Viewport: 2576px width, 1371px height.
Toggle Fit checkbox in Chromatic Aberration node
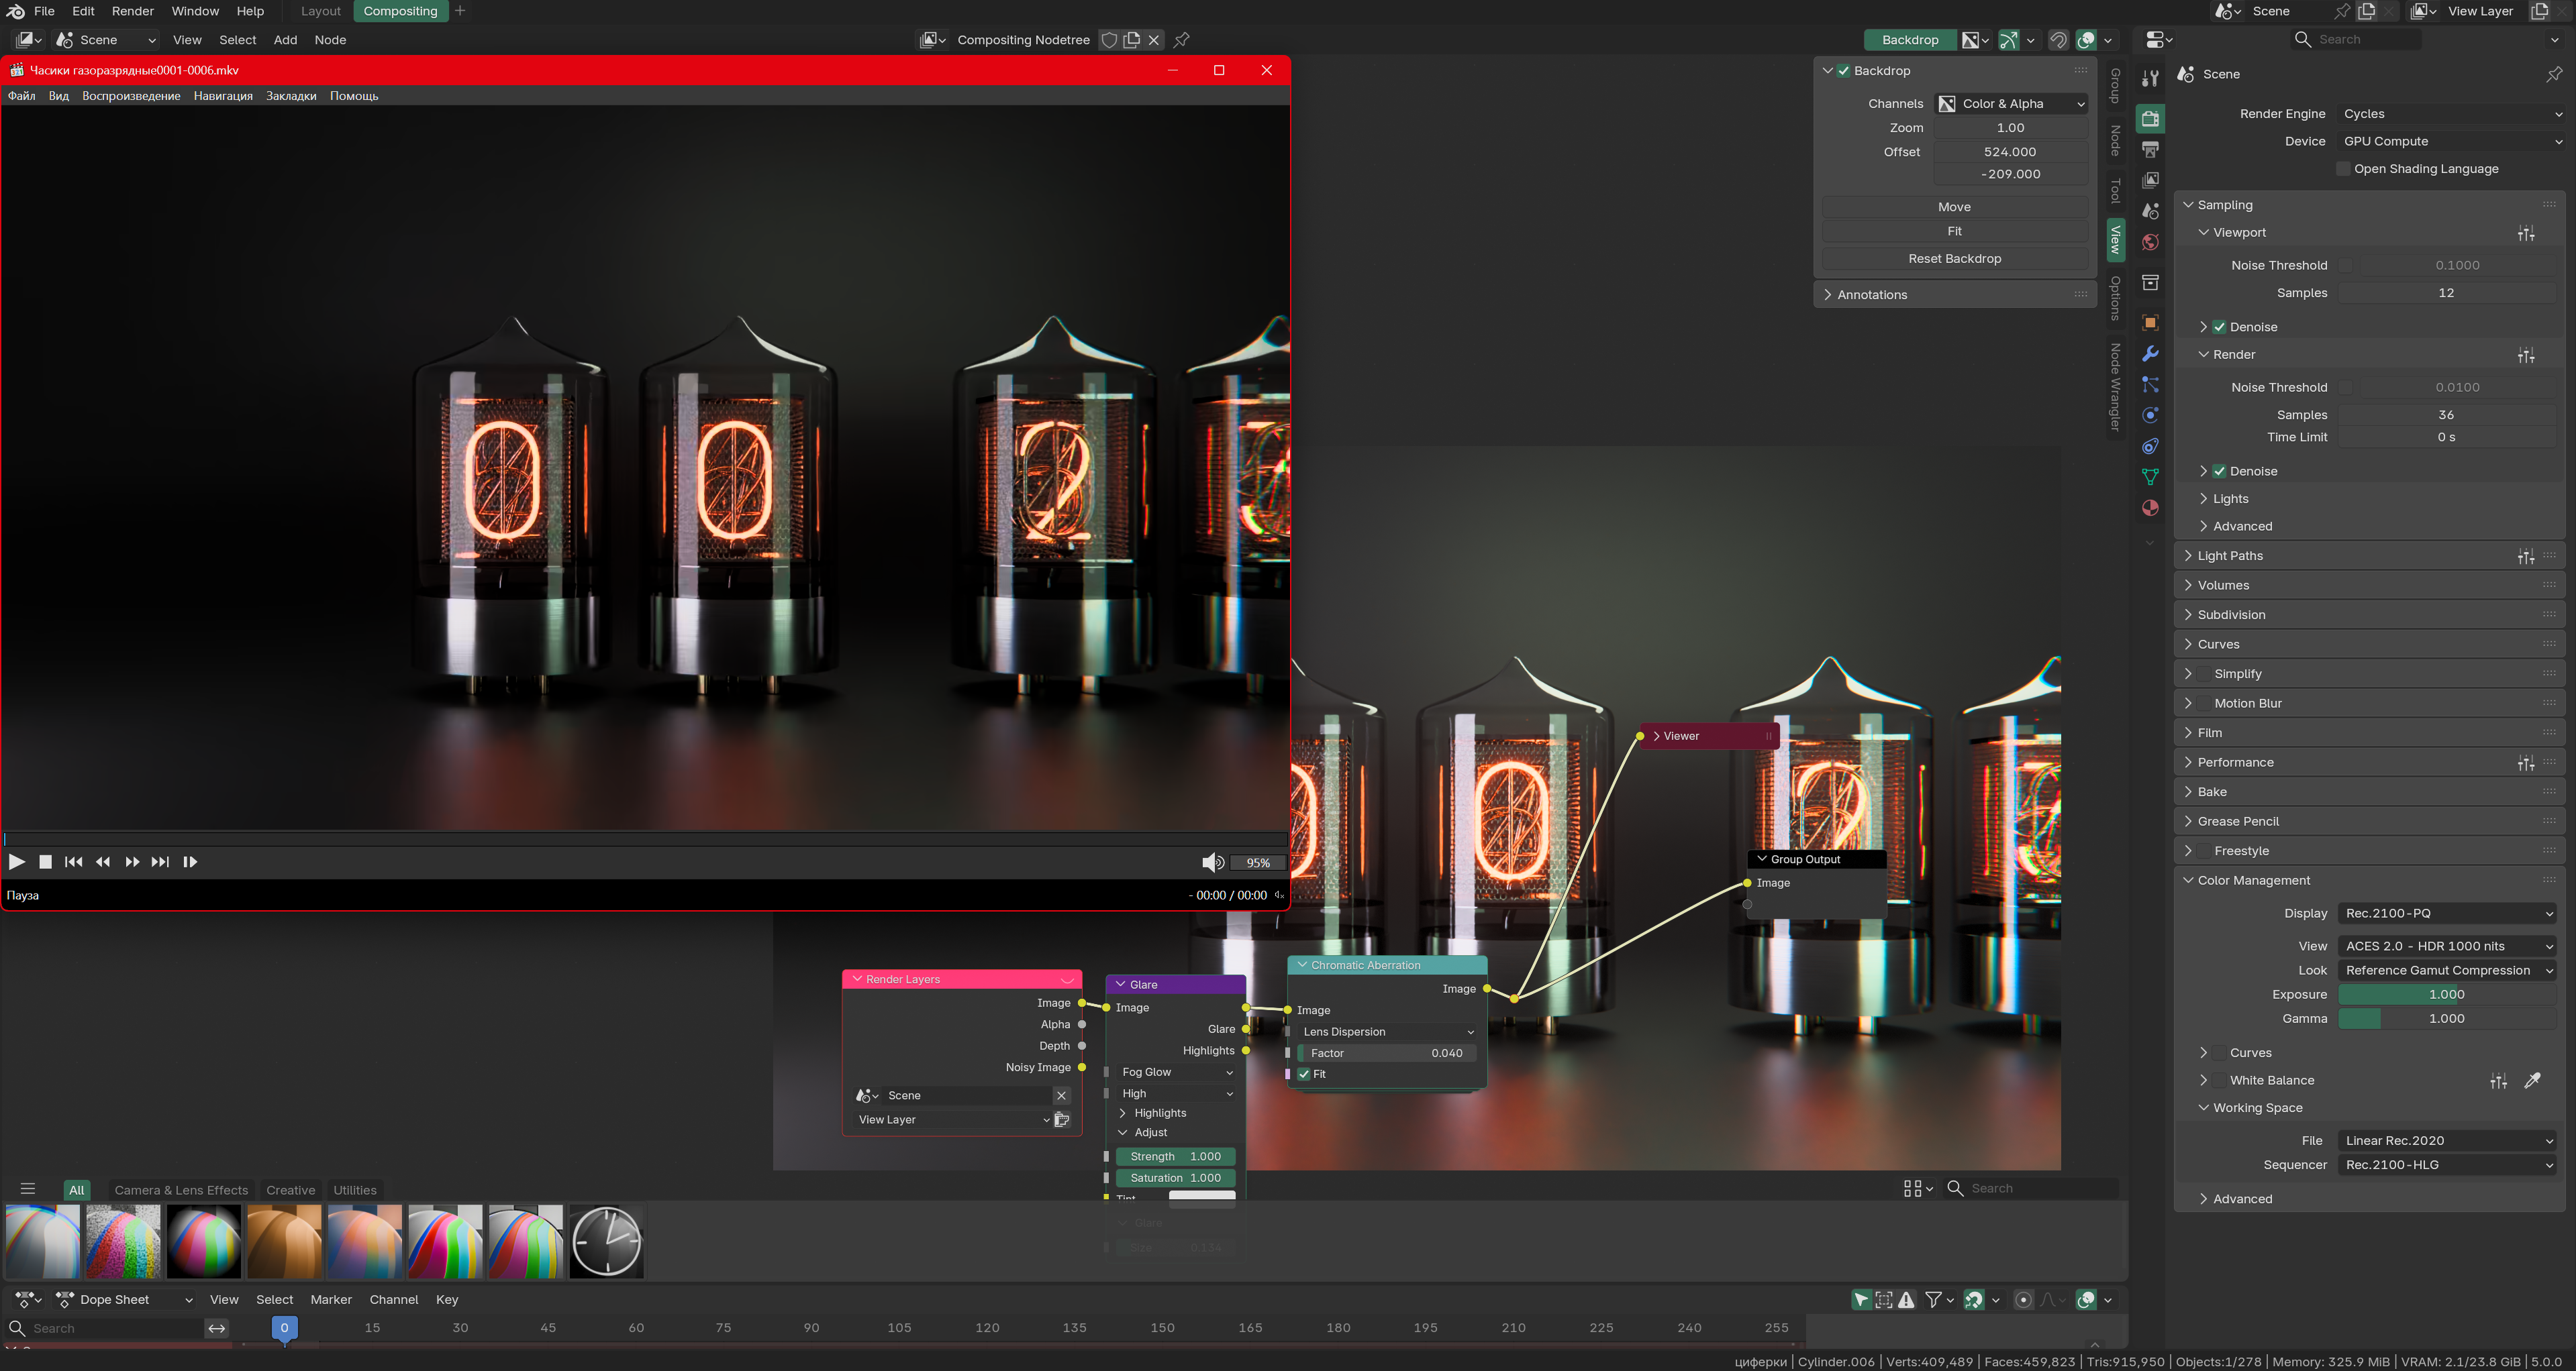[1304, 1075]
